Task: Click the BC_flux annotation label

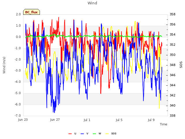Action: pos(32,12)
